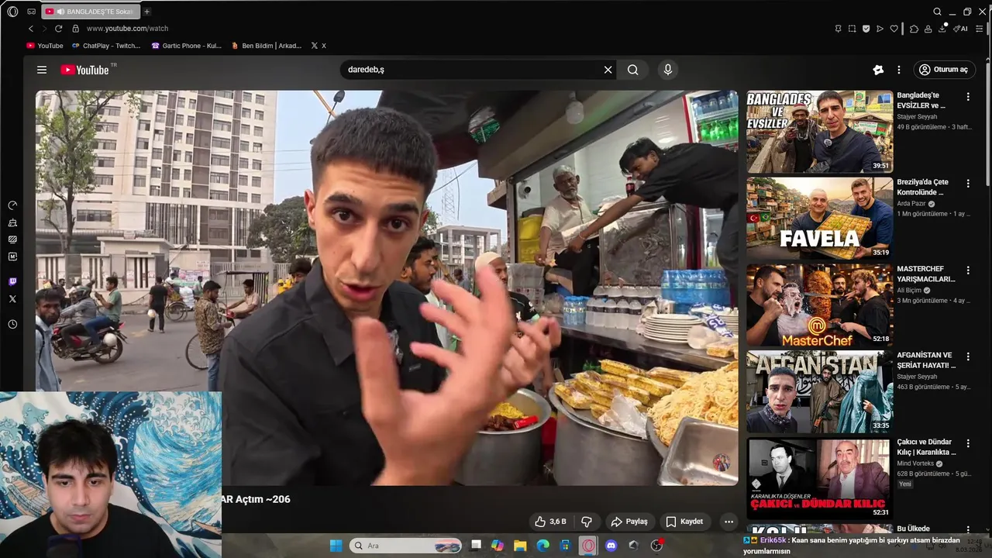992x558 pixels.
Task: Dislike the video
Action: pos(587,522)
